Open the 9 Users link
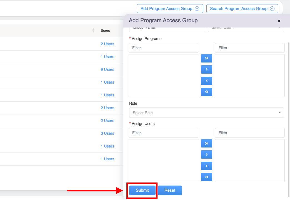 (x=107, y=69)
